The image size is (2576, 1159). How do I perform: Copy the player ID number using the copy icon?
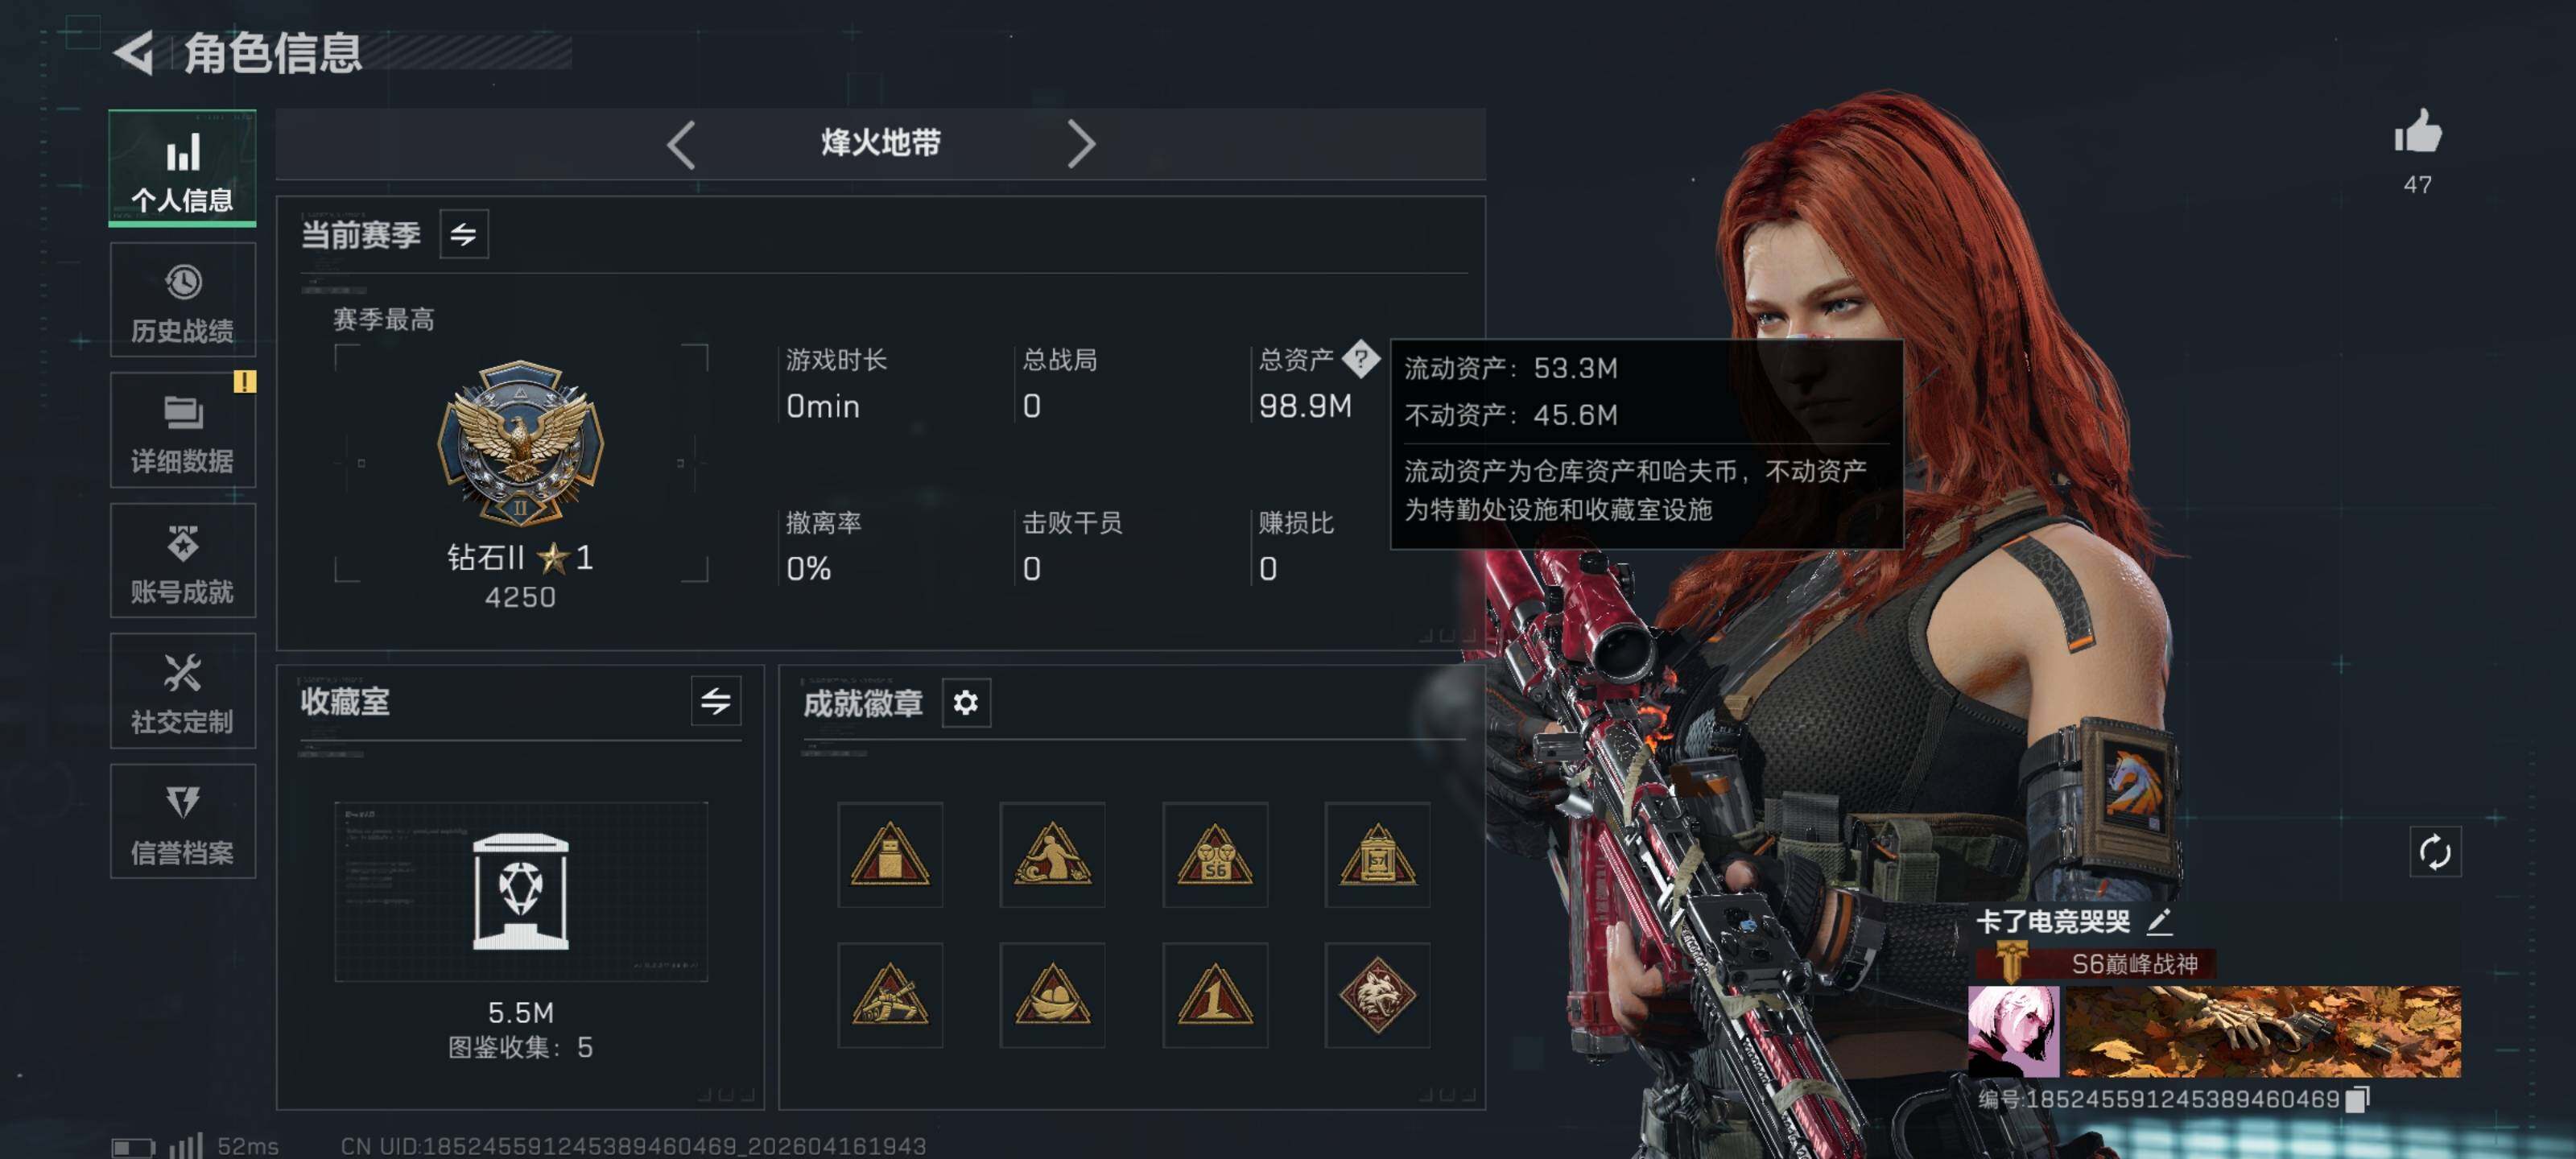(x=2357, y=1099)
